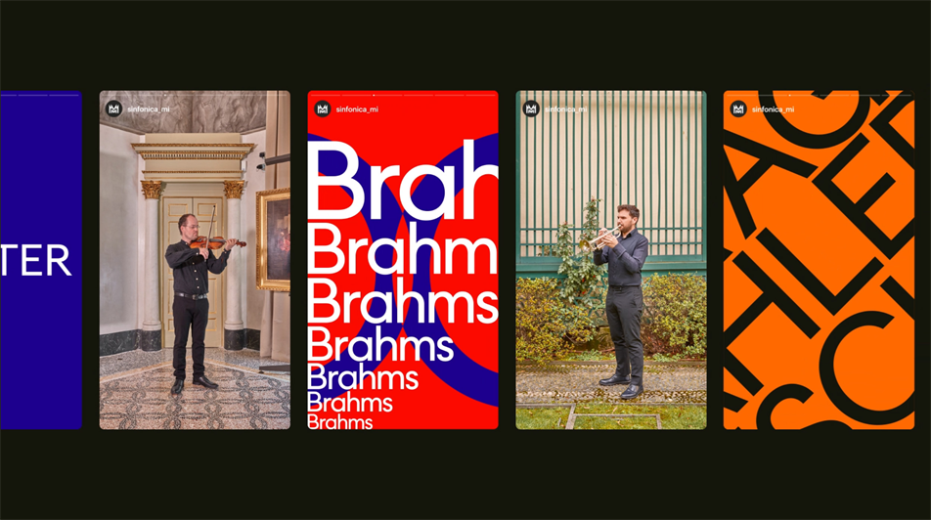The width and height of the screenshot is (931, 520).
Task: Click the largest cropped 'Brah' headline text
Action: (403, 182)
